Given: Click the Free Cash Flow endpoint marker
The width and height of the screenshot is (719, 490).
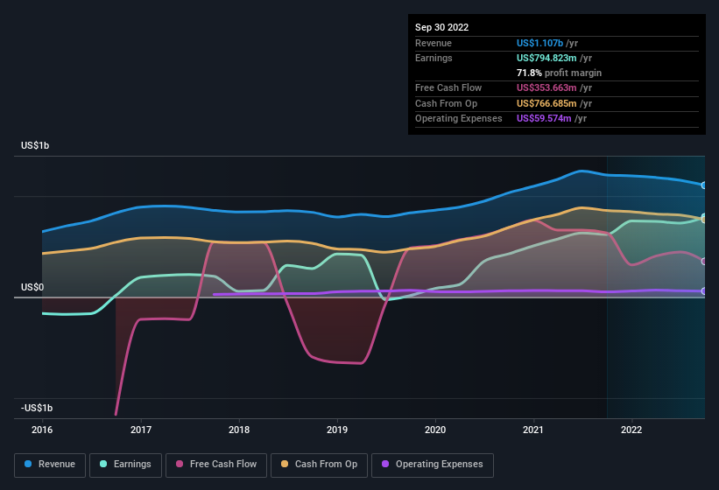Looking at the screenshot, I should (x=703, y=262).
